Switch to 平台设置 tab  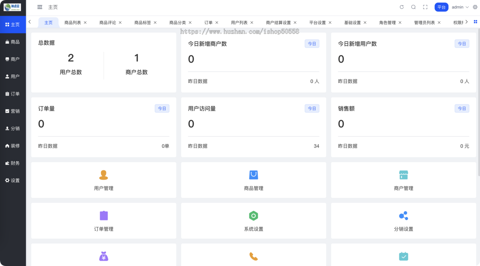[318, 23]
